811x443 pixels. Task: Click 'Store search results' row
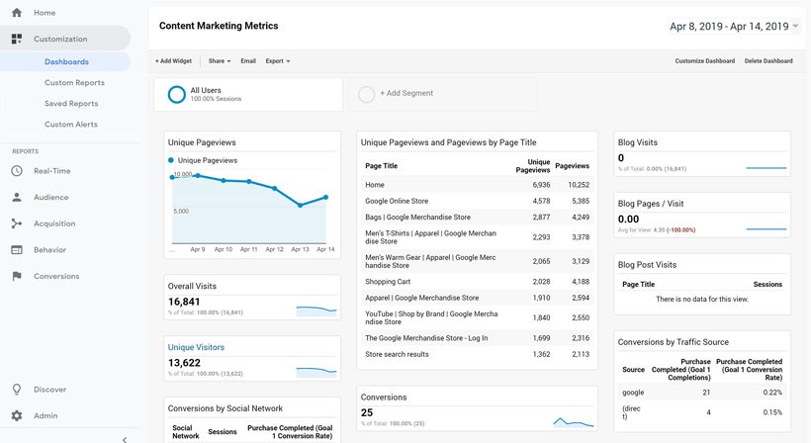pyautogui.click(x=477, y=354)
